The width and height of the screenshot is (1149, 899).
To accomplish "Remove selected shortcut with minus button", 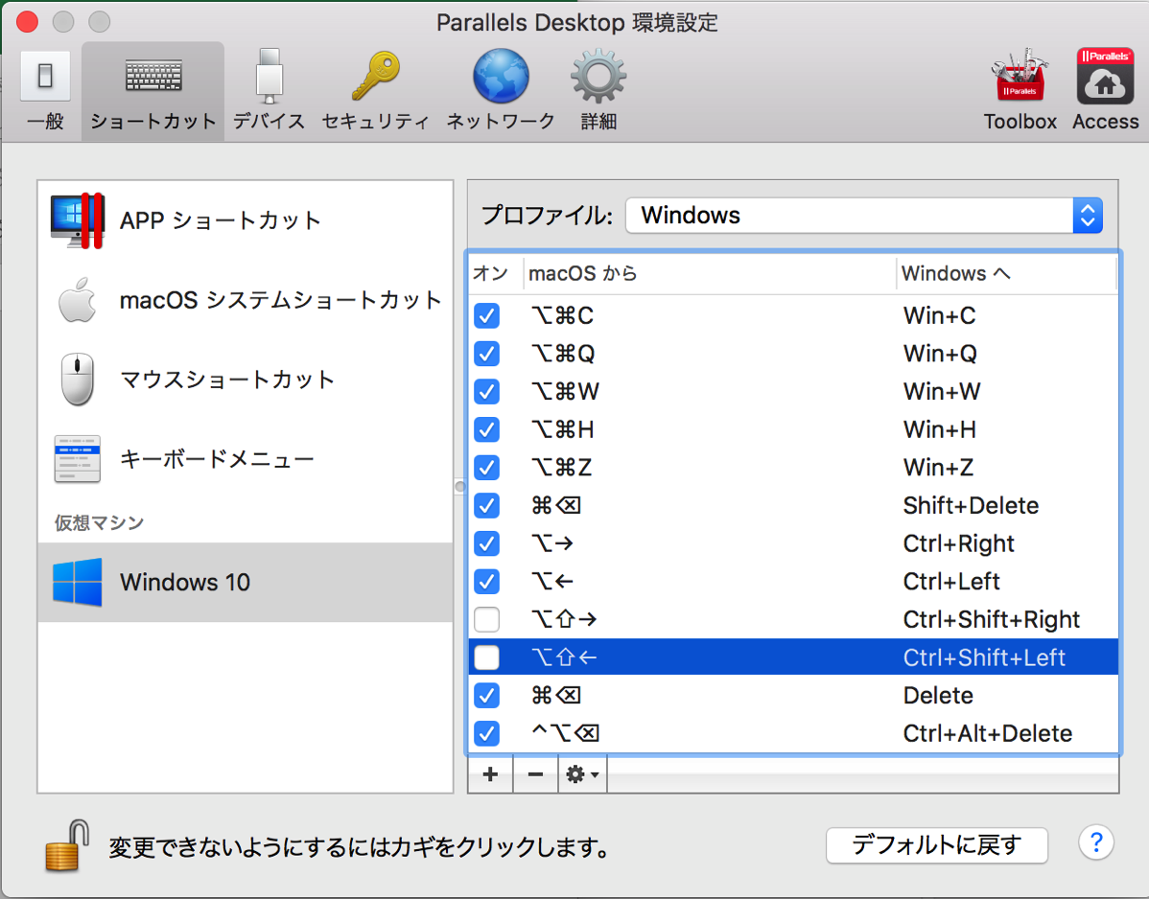I will (536, 773).
